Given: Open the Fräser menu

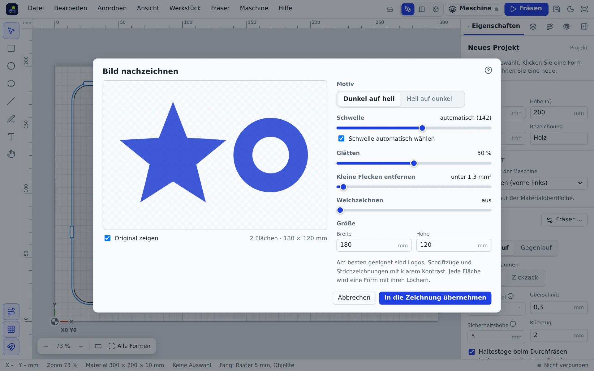Looking at the screenshot, I should click(x=220, y=8).
